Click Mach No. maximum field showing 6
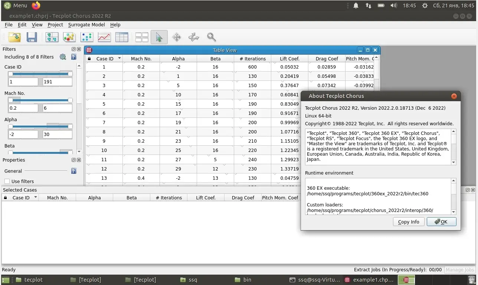The width and height of the screenshot is (478, 285). (x=57, y=108)
